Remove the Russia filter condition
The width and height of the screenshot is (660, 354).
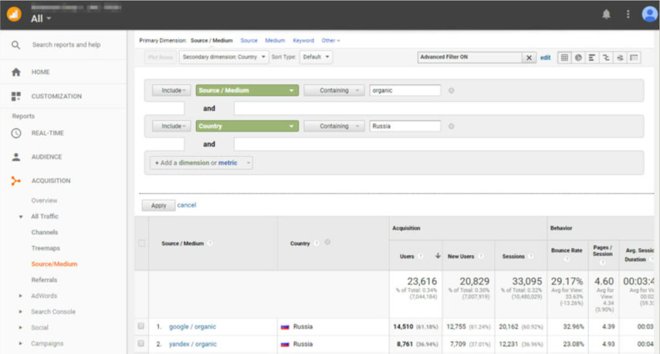point(451,126)
